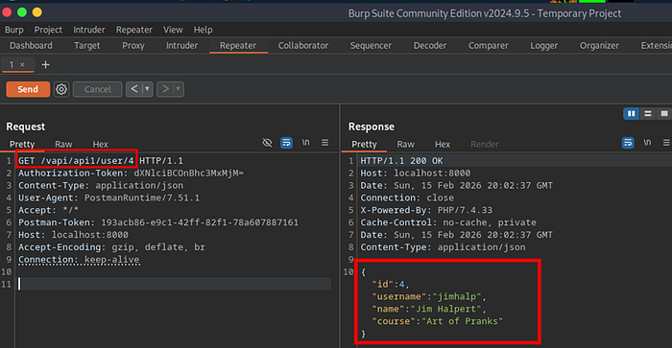Switch to the Dashboard tab
672x348 pixels.
point(31,45)
